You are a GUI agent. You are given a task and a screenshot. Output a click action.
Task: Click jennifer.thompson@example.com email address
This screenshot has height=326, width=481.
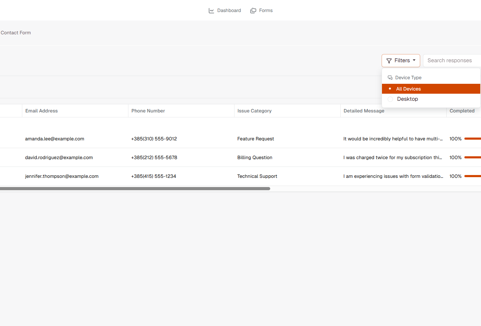click(62, 176)
